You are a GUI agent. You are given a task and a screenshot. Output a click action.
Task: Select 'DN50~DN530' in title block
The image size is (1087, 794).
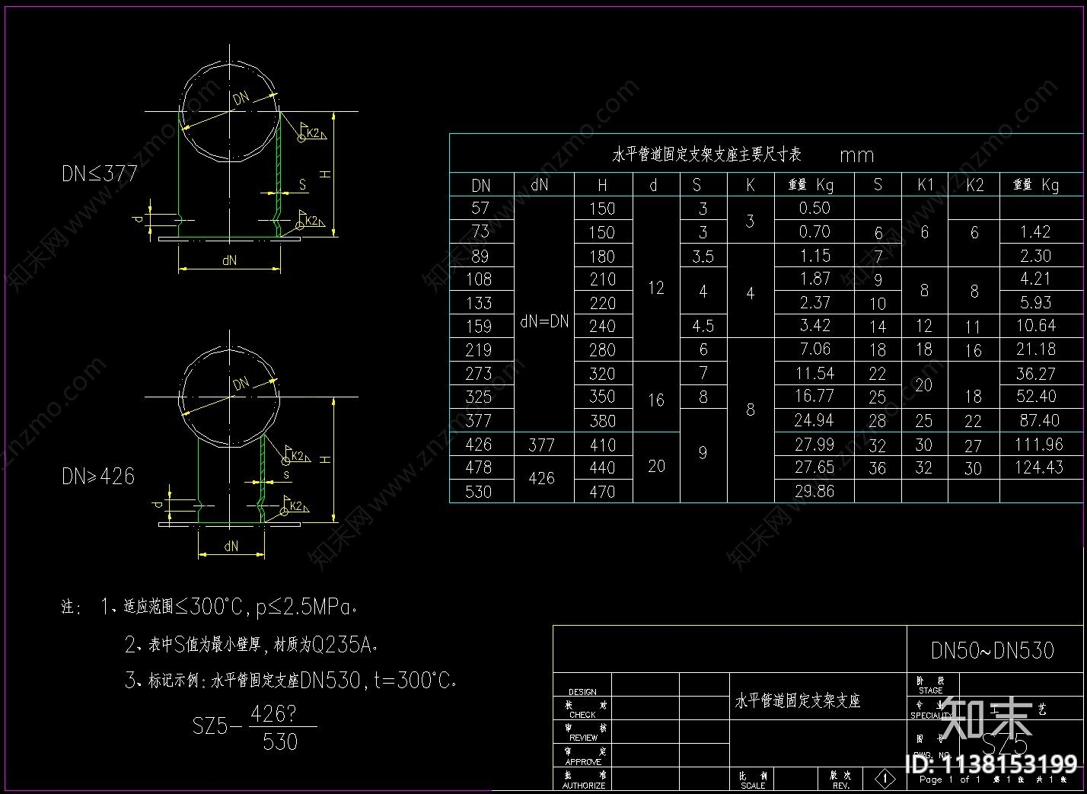[993, 651]
